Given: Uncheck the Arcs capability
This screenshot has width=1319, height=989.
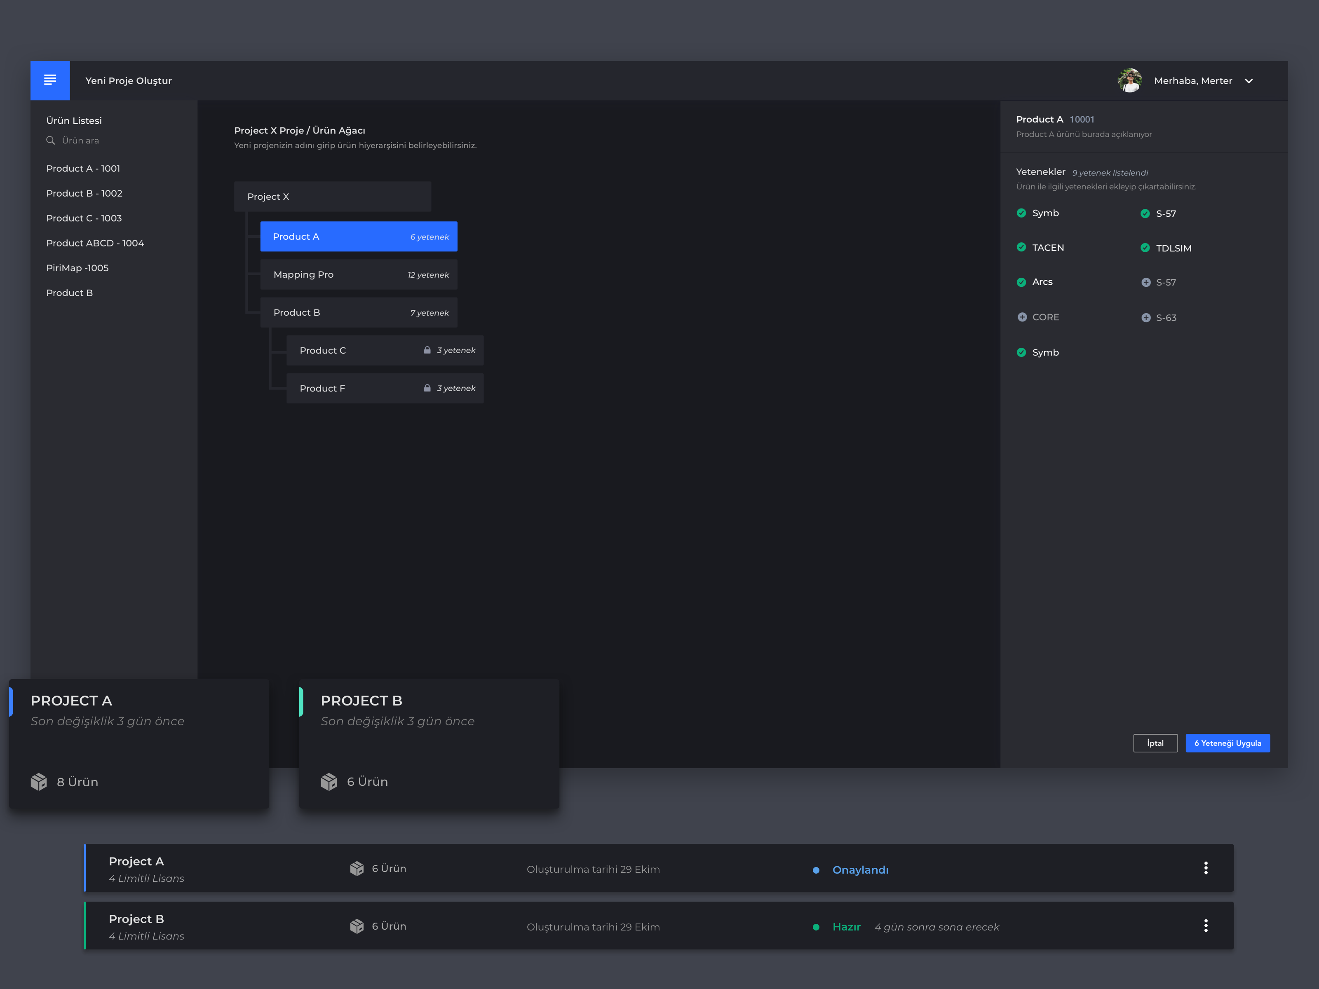Looking at the screenshot, I should pos(1021,282).
